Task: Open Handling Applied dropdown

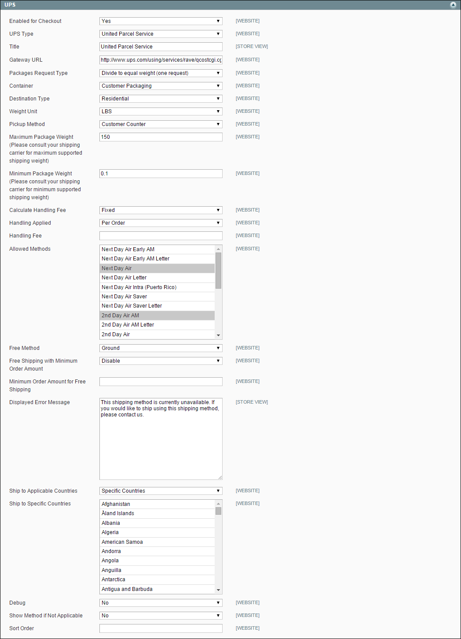Action: click(x=161, y=223)
